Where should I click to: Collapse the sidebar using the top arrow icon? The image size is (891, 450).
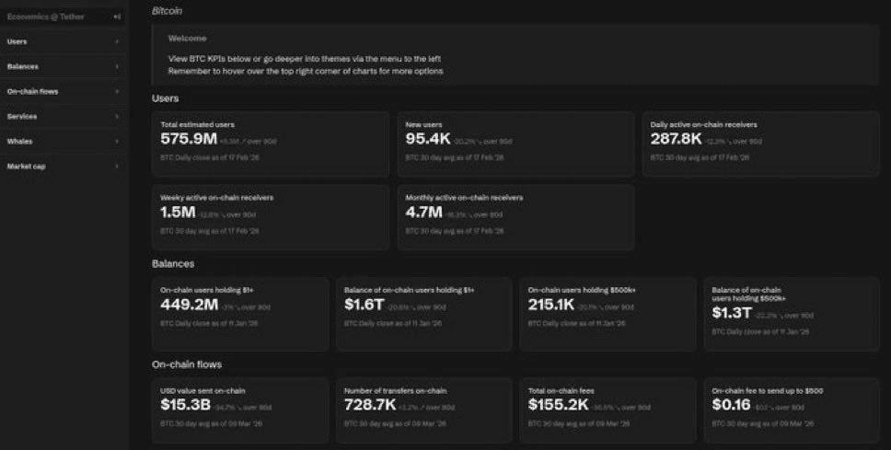pyautogui.click(x=116, y=17)
